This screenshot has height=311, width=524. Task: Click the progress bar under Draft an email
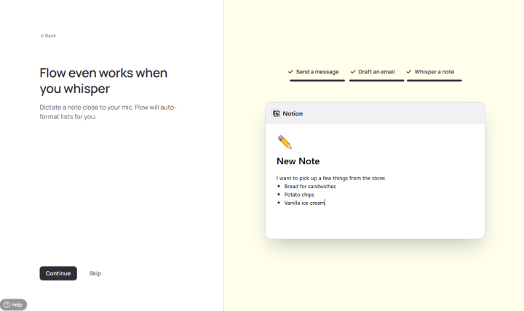(x=376, y=80)
